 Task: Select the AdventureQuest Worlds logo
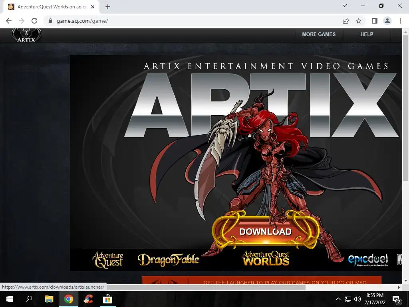(266, 259)
